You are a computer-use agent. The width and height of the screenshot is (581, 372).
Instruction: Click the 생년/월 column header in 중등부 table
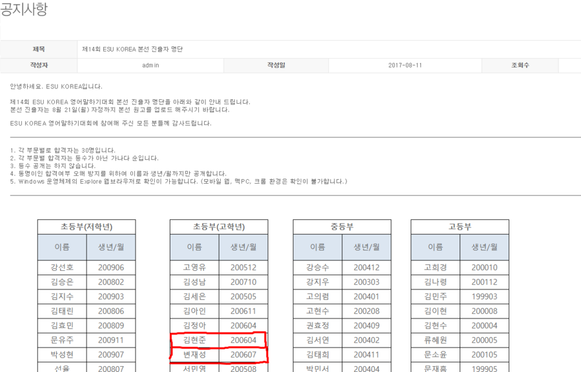[366, 247]
